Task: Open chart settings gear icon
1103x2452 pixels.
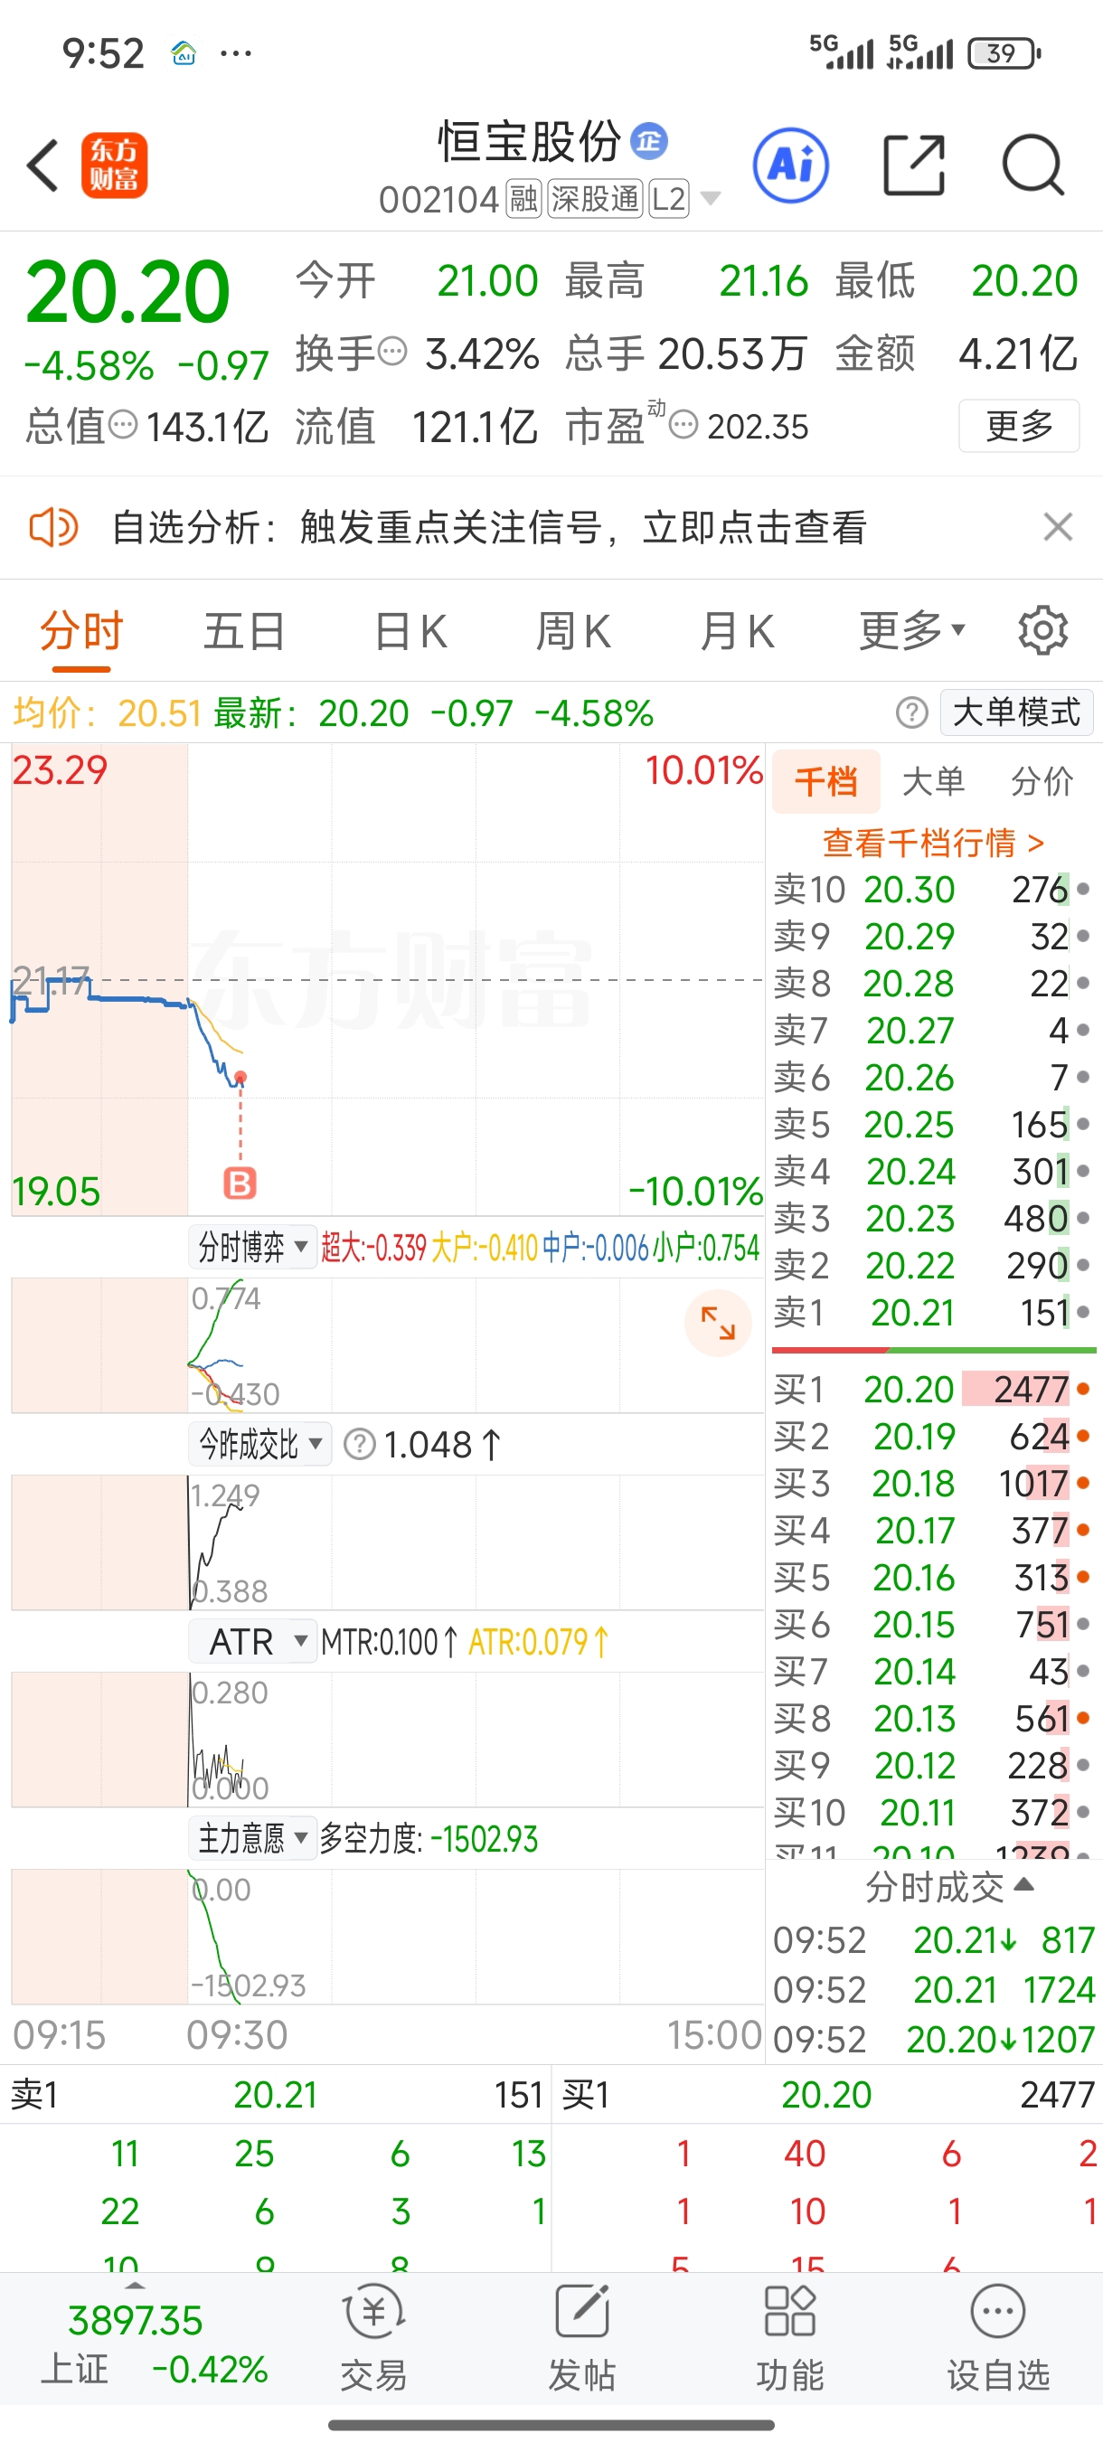Action: click(1043, 630)
